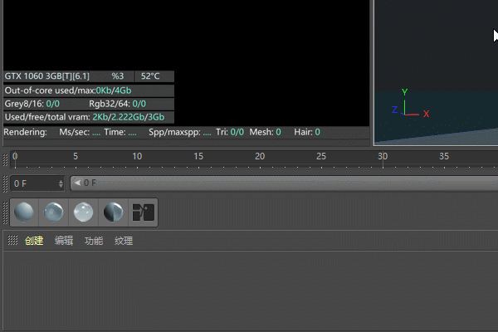
Task: Click the Ms/sec status entry
Action: point(80,132)
